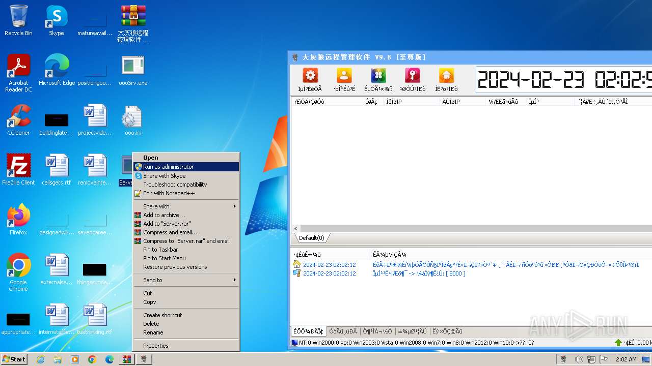Viewport: 652px width, 366px height.
Task: Choose Compress and email...
Action: click(186, 232)
